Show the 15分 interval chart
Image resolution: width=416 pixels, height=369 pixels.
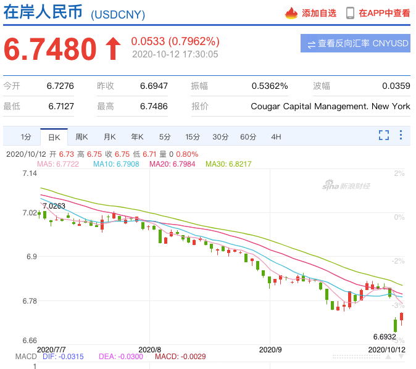[193, 136]
